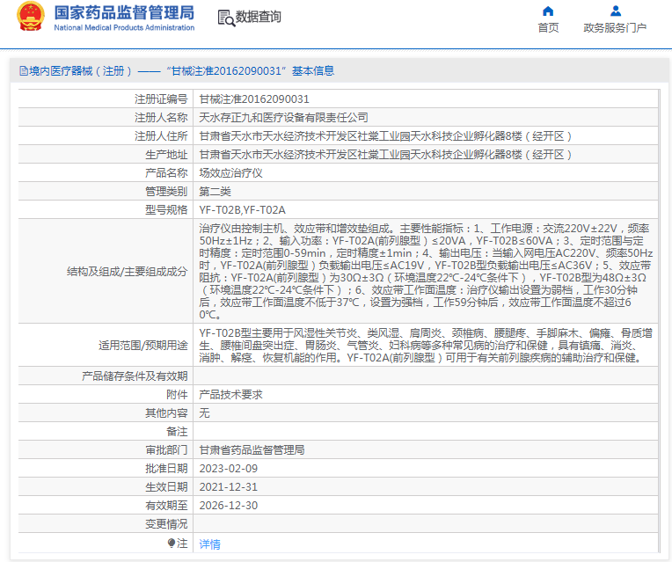Open the 详情 details link
Image resolution: width=672 pixels, height=562 pixels.
coord(210,544)
